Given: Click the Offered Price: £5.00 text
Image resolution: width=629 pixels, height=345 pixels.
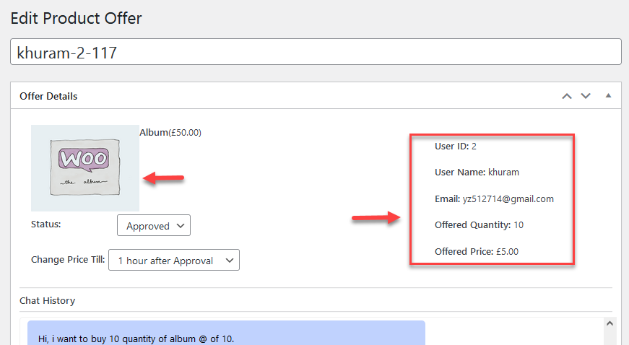Looking at the screenshot, I should (476, 252).
